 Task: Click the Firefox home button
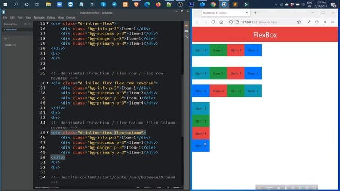221,22
